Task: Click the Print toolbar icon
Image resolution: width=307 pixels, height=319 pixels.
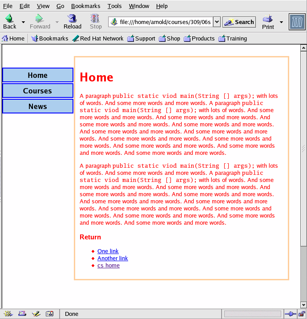Action: [268, 22]
